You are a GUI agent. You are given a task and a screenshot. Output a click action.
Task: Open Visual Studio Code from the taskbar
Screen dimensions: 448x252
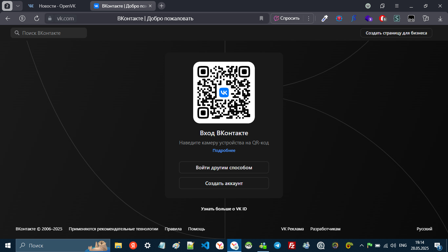205,245
